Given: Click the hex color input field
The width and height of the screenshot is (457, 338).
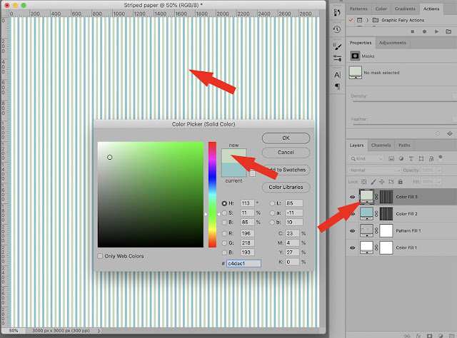Looking at the screenshot, I should tap(243, 263).
